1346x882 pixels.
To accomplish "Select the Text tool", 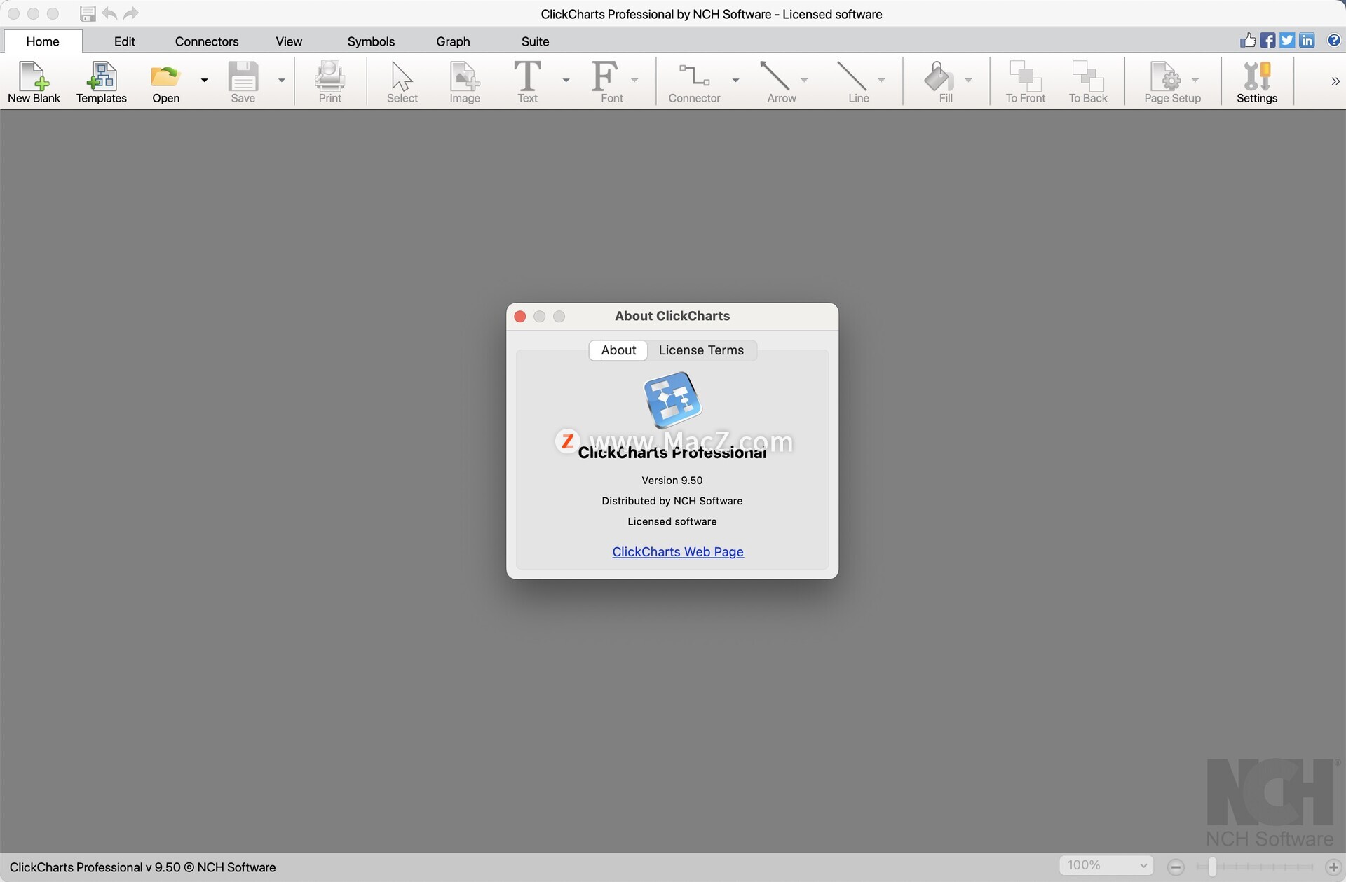I will [527, 82].
